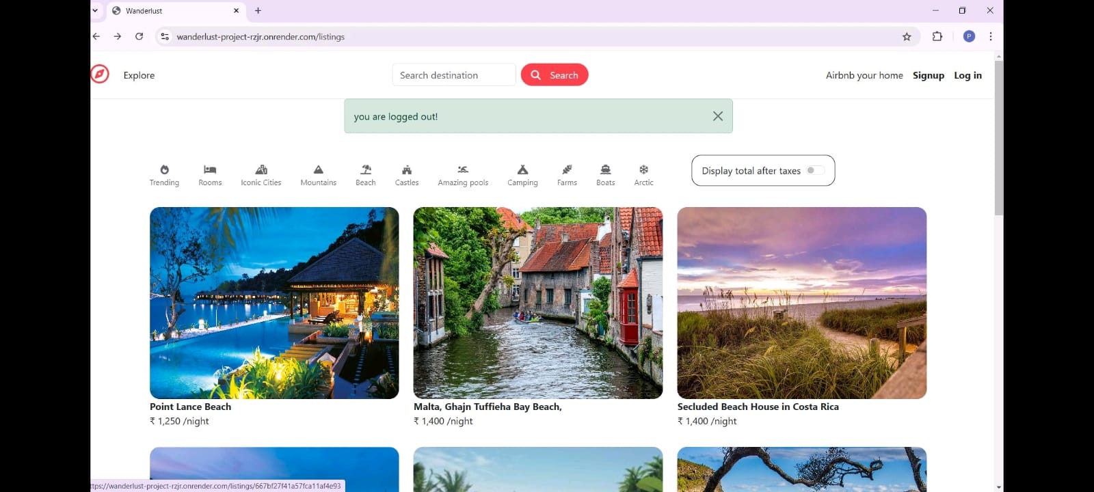Filter listings by Farms
1094x492 pixels.
pos(567,176)
